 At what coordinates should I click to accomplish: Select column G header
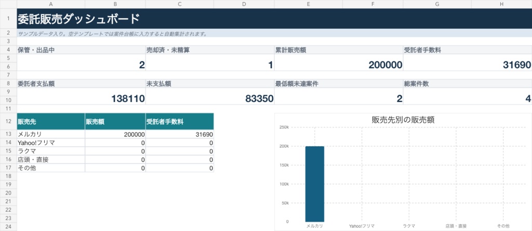437,4
